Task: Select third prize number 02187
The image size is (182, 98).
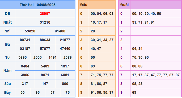Action: (x=25, y=49)
